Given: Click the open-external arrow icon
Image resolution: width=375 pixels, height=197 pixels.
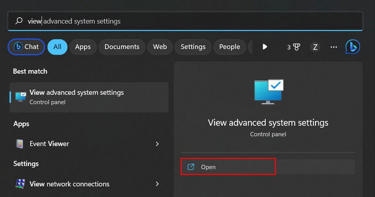Looking at the screenshot, I should click(x=191, y=167).
